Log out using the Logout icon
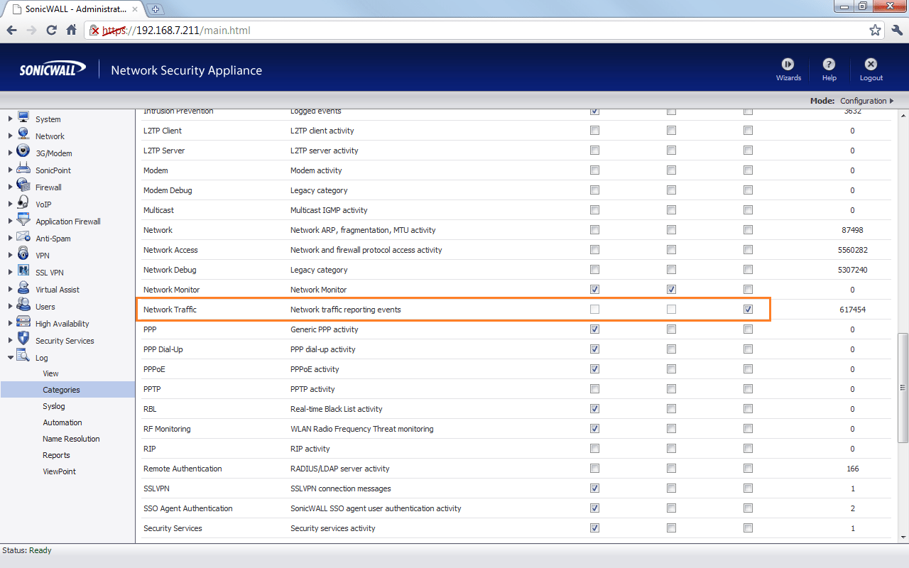The height and width of the screenshot is (568, 909). pos(870,69)
